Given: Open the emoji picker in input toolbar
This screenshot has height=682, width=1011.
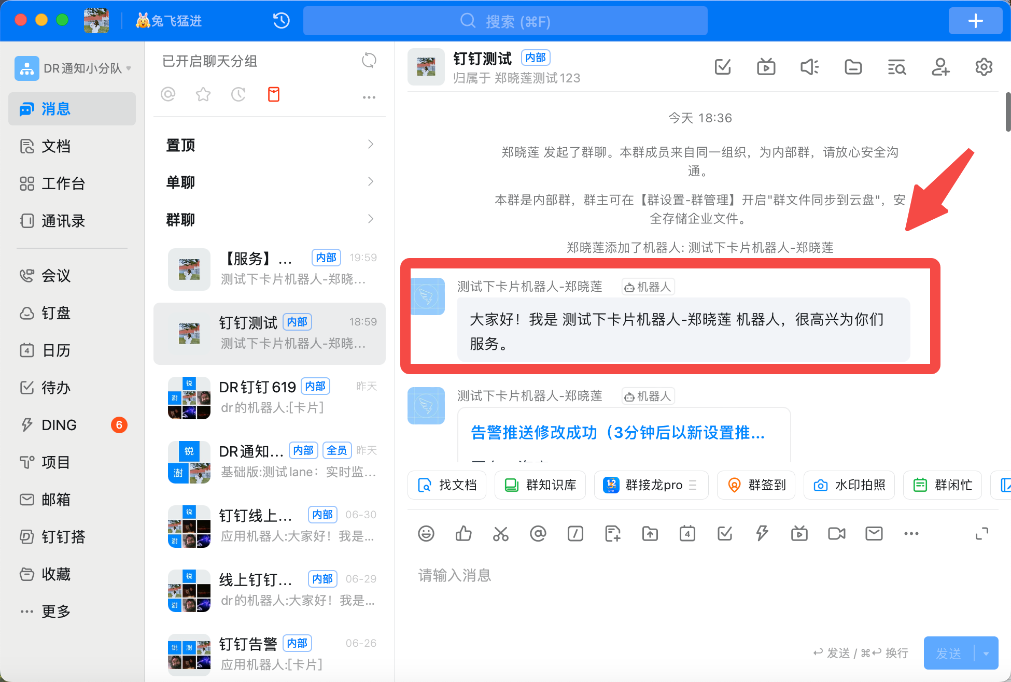Looking at the screenshot, I should (426, 533).
